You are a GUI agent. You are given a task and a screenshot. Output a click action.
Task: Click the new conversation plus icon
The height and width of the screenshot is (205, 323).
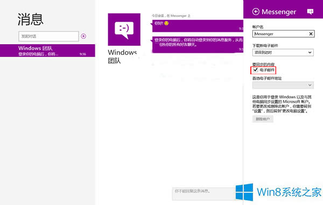click(x=83, y=36)
